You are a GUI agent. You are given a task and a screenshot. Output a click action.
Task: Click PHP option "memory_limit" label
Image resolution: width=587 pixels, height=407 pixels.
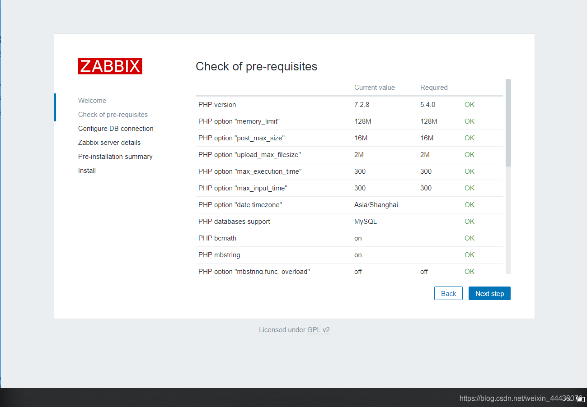[x=239, y=121]
